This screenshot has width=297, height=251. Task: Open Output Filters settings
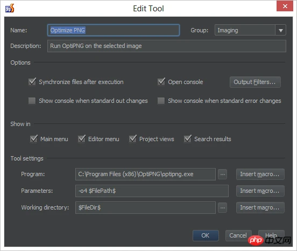point(255,82)
